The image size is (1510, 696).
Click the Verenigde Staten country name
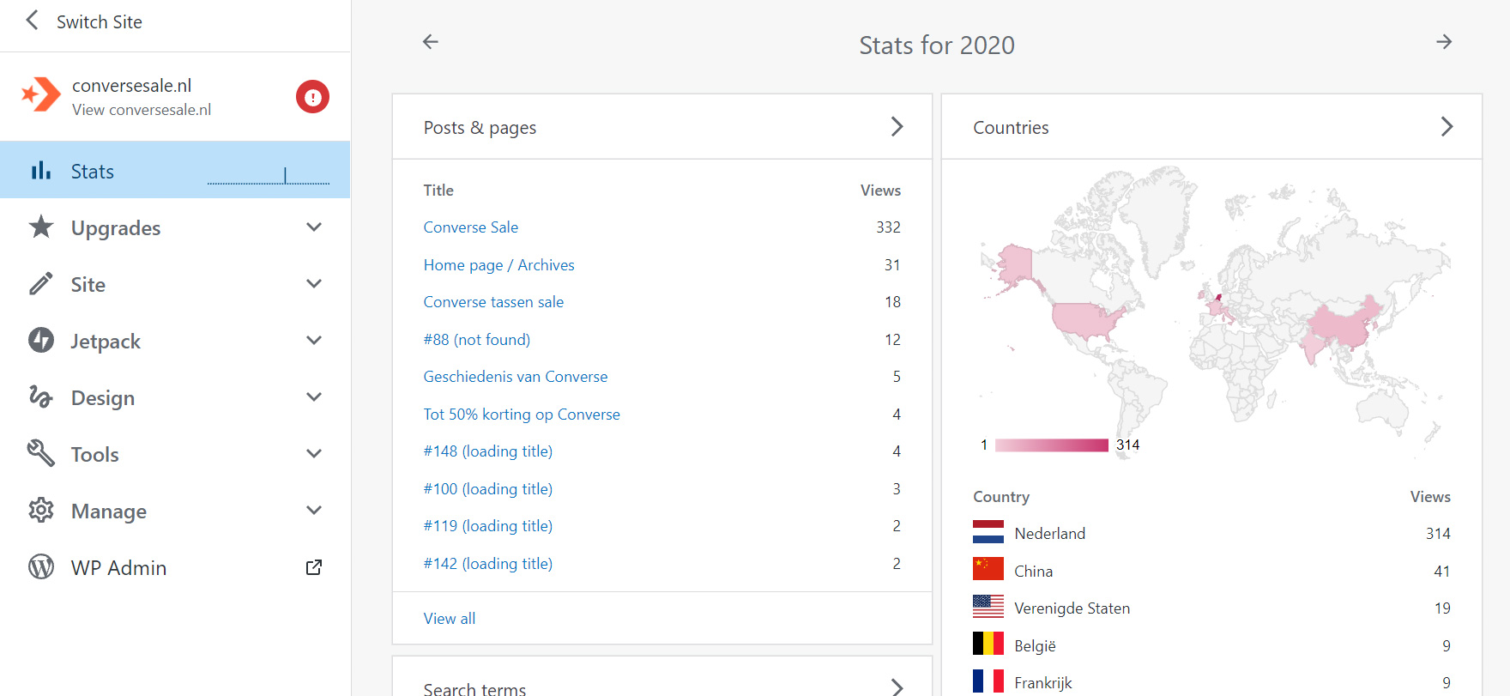(x=1072, y=608)
